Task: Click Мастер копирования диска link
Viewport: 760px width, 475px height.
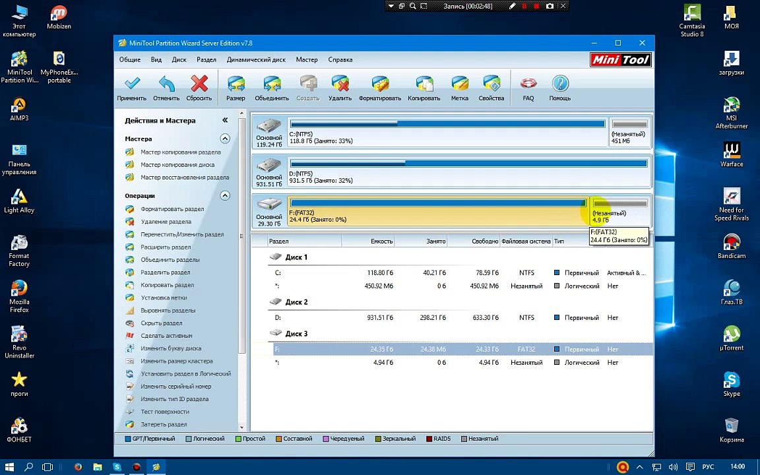Action: [x=177, y=165]
